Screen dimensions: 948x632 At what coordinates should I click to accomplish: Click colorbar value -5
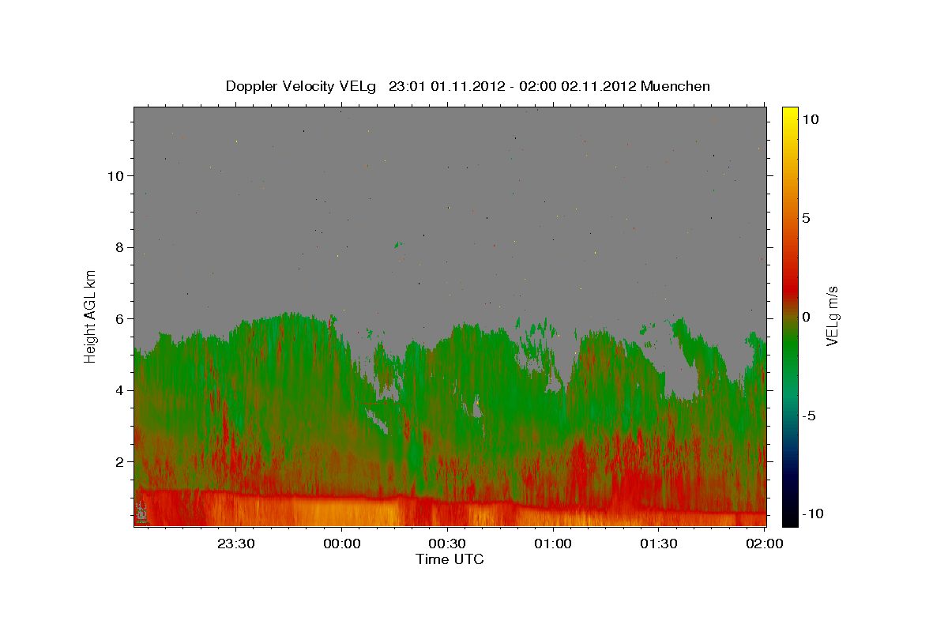pos(809,416)
